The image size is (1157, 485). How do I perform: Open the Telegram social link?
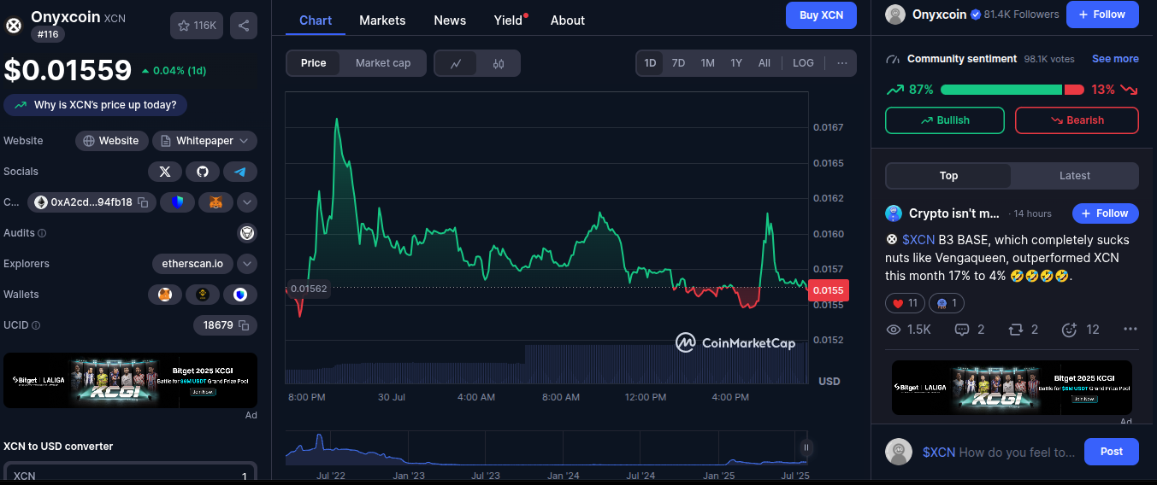240,172
